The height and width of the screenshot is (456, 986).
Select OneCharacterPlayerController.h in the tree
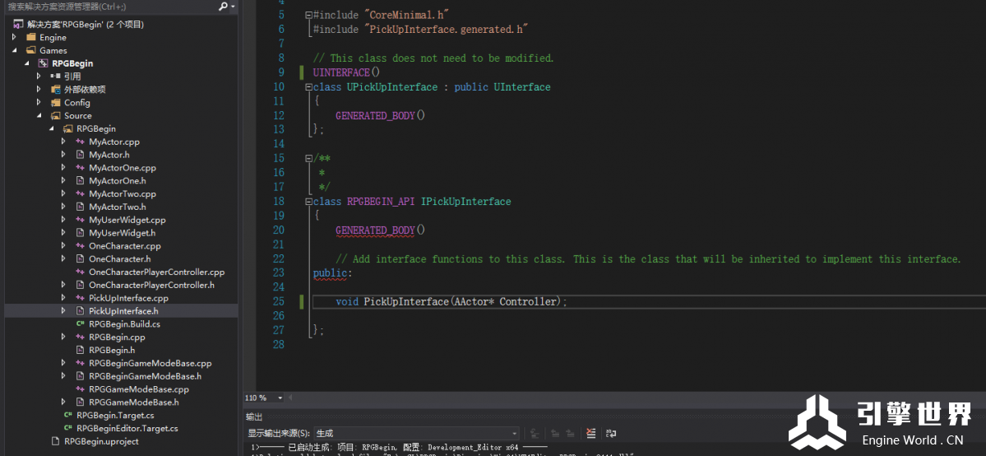point(151,286)
